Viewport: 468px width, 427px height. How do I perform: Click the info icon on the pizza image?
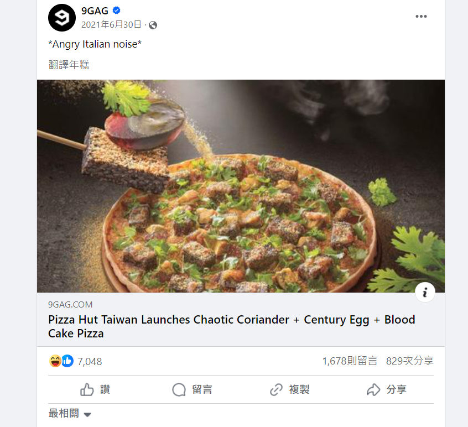pos(425,293)
